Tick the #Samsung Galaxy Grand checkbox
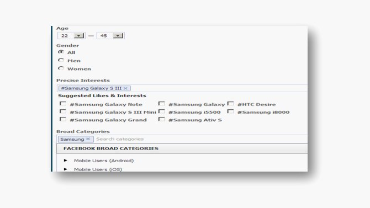The height and width of the screenshot is (208, 370). 63,119
